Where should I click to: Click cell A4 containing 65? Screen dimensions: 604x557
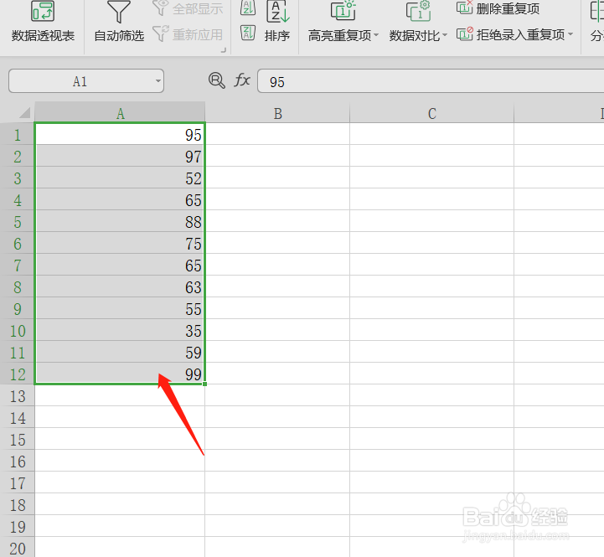(x=120, y=199)
